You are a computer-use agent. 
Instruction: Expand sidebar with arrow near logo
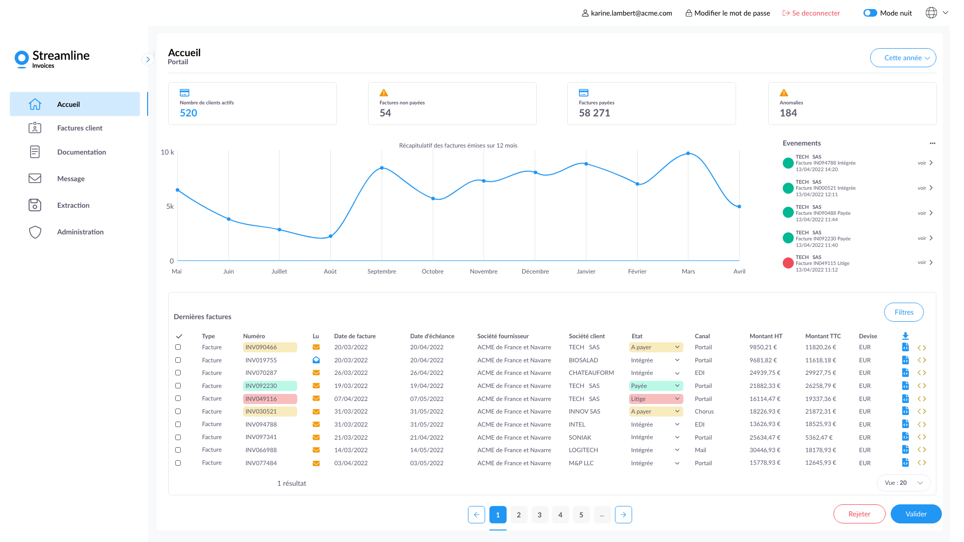148,60
